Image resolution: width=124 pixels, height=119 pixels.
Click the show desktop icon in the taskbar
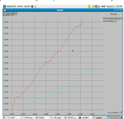coord(4,117)
